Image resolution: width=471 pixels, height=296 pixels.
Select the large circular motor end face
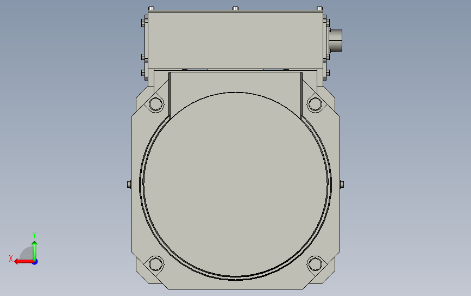pos(236,184)
